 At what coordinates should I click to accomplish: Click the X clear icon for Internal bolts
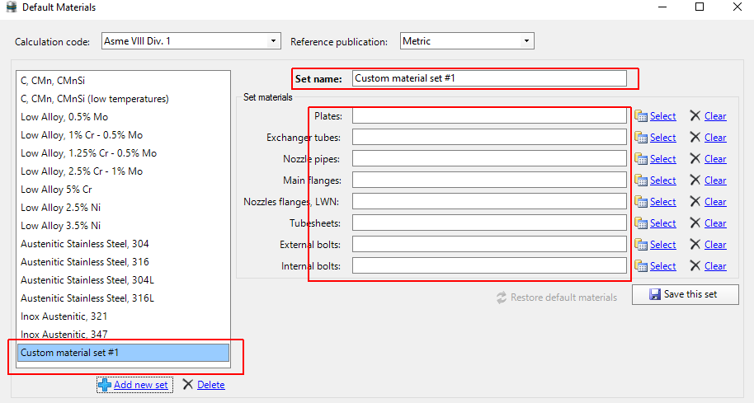695,265
